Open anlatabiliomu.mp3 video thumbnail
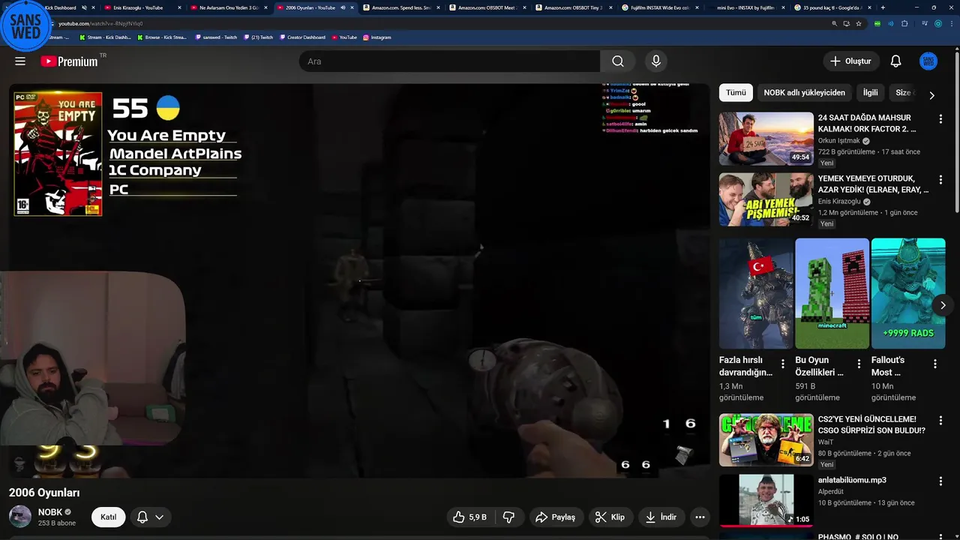Image resolution: width=960 pixels, height=540 pixels. pyautogui.click(x=766, y=500)
